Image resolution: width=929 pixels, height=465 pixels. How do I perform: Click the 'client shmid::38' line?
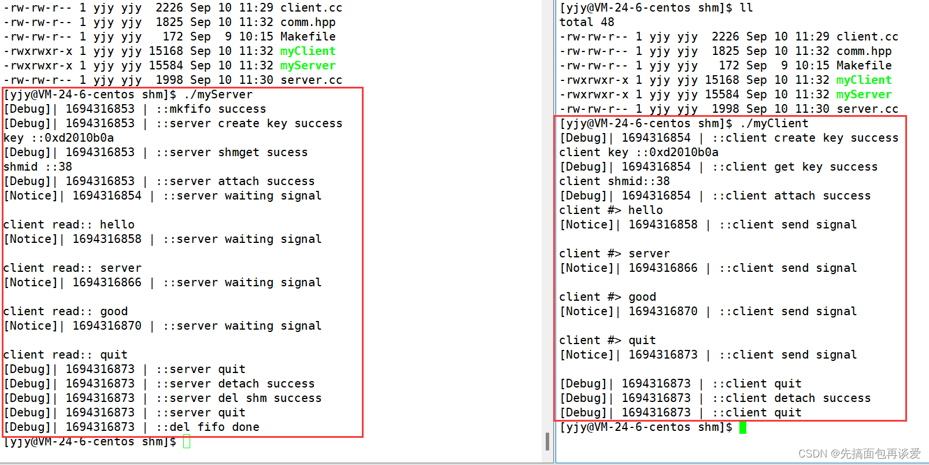click(615, 182)
